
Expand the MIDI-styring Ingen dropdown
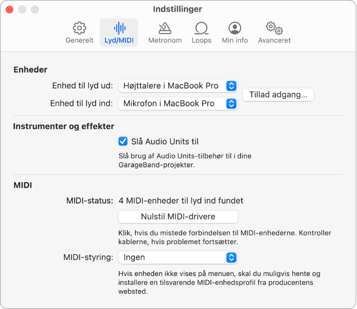(178, 257)
